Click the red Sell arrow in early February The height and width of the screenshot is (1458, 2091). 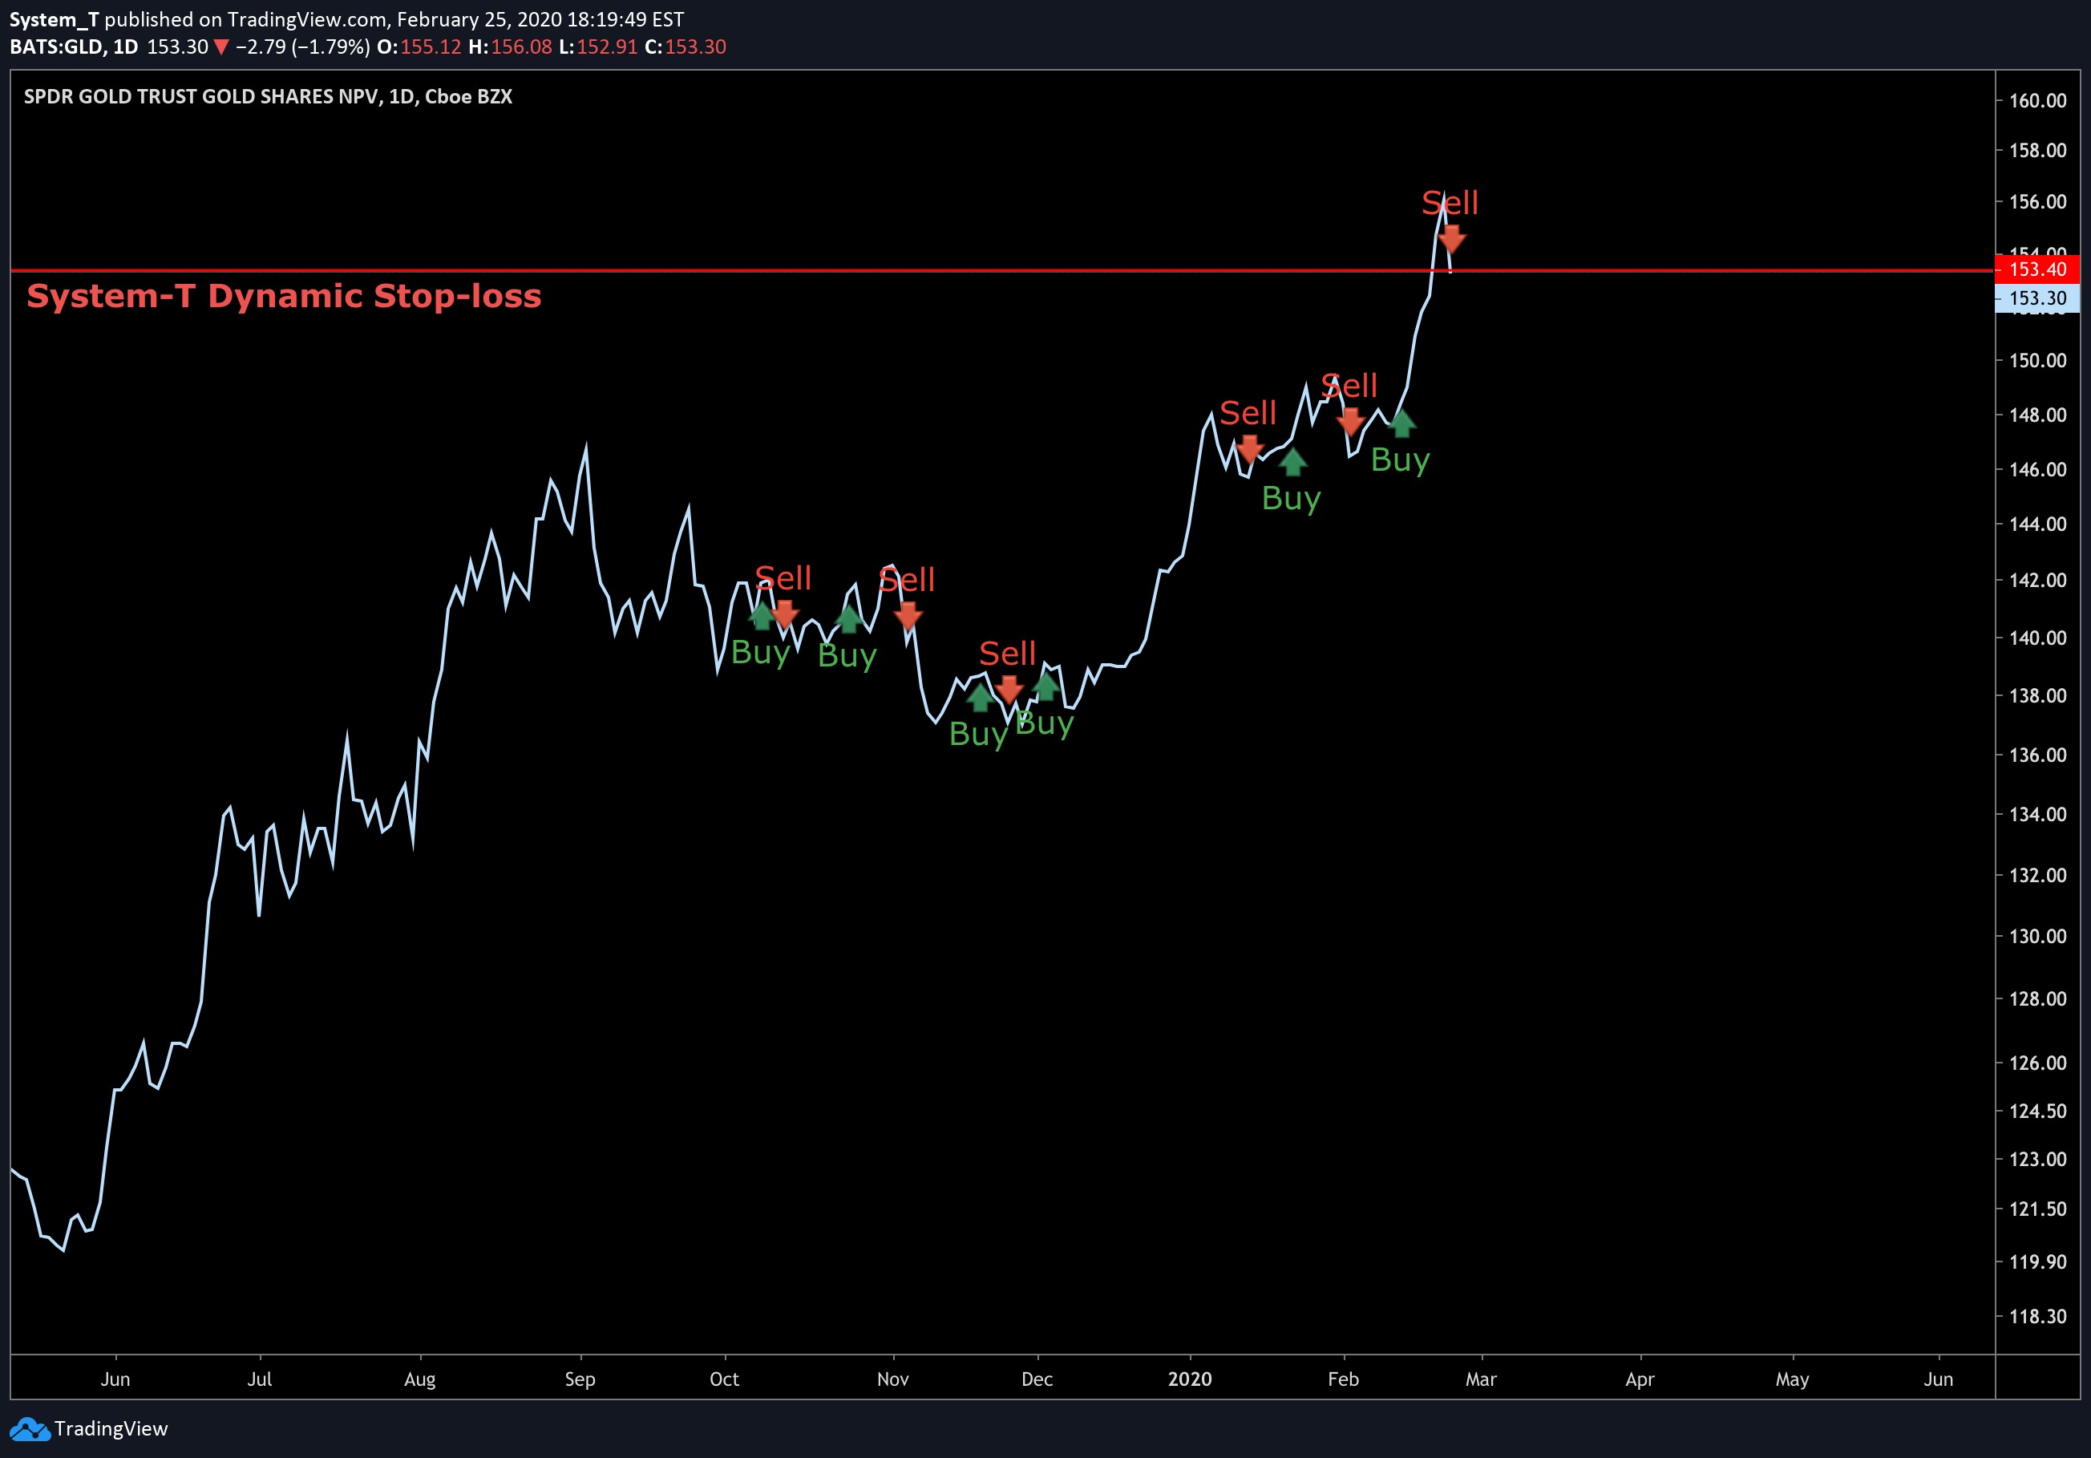[x=1351, y=421]
